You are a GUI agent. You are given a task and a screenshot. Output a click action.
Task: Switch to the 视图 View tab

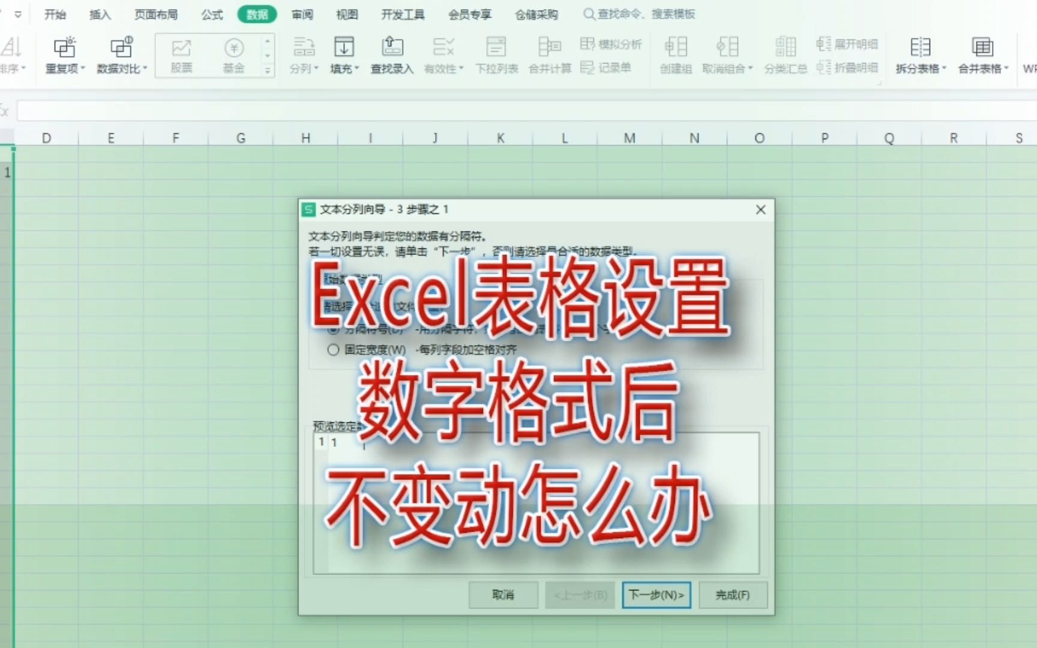(x=347, y=14)
